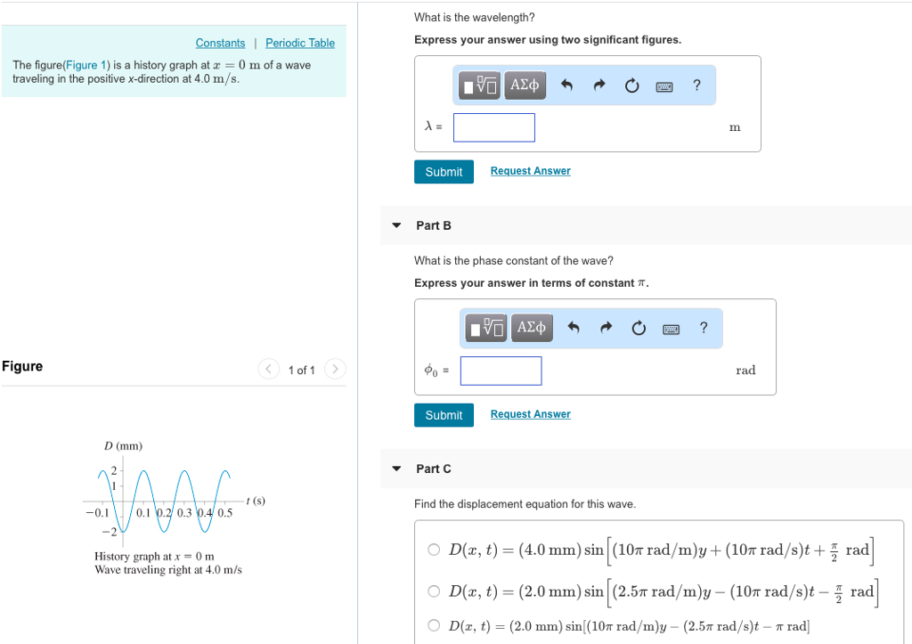Collapse the Part B section
Image resolution: width=912 pixels, height=644 pixels.
point(395,225)
